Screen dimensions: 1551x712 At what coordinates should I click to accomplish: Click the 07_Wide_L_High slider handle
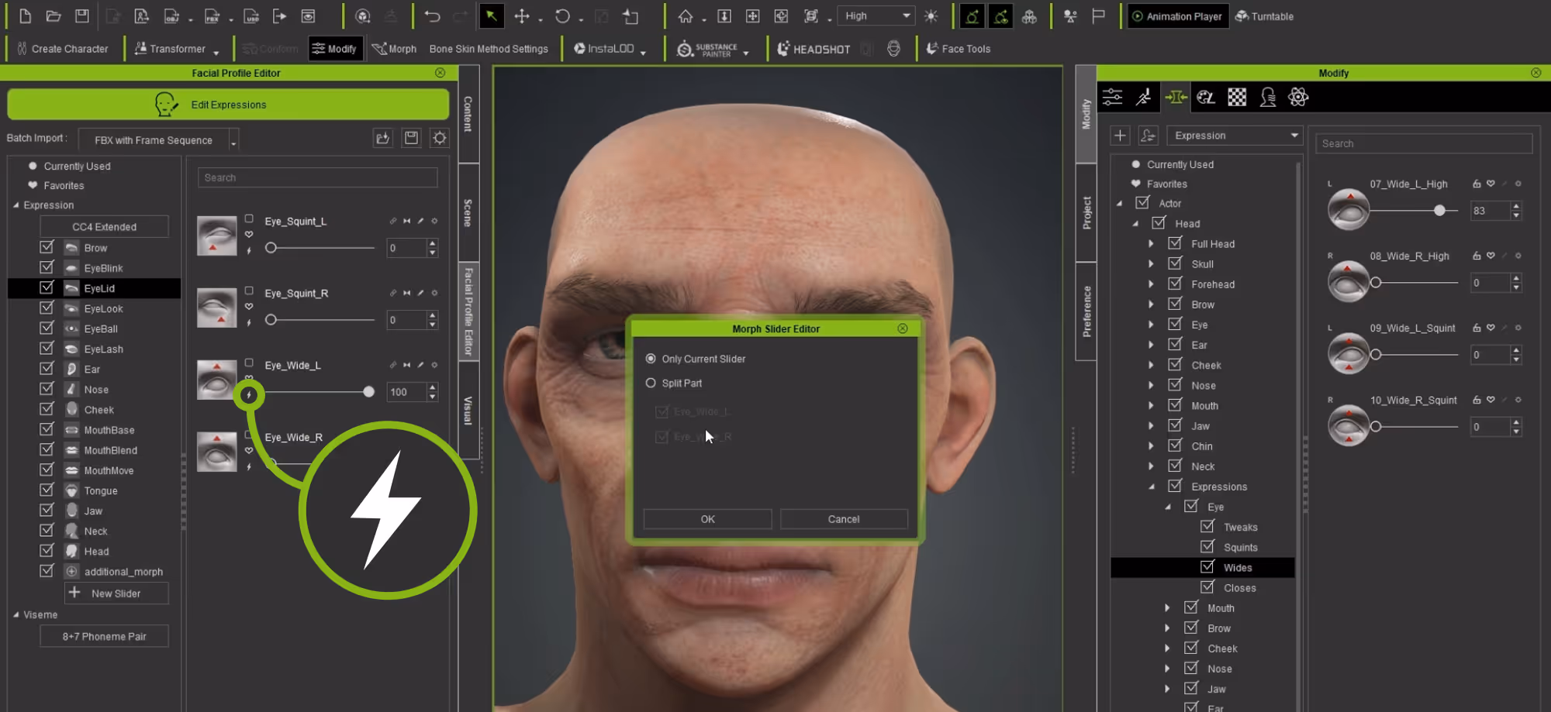[1439, 211]
